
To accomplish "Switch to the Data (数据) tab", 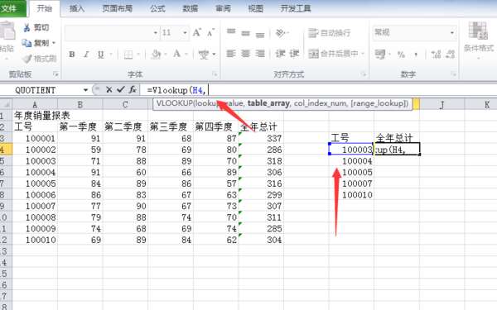I will coord(191,8).
